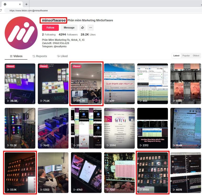Open video with 4986 views
The width and height of the screenshot is (202, 195).
click(x=152, y=173)
